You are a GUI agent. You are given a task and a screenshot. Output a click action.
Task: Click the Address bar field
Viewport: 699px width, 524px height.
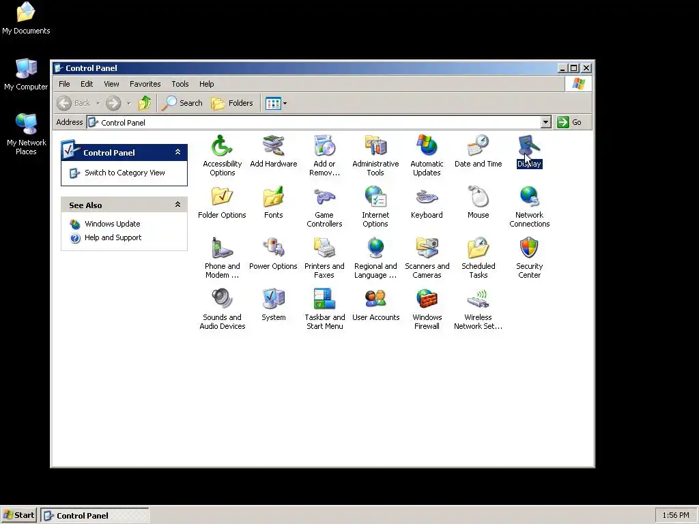tap(313, 122)
